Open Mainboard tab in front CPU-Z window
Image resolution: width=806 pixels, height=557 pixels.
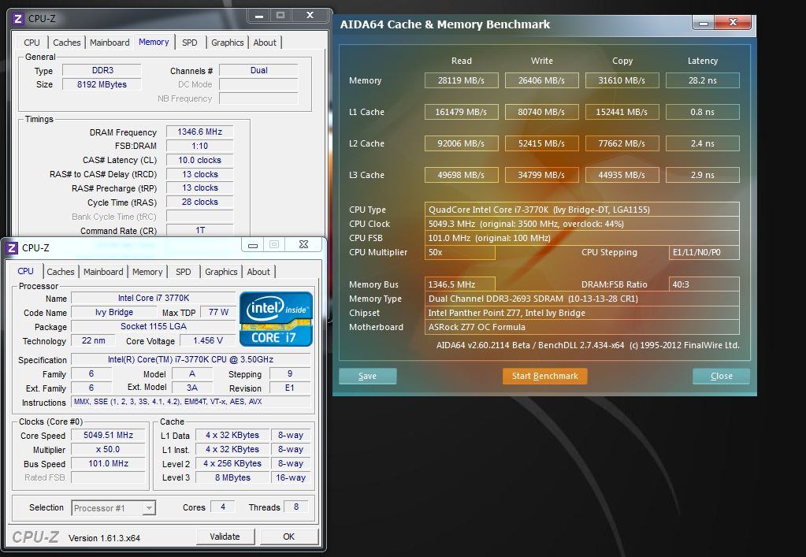pyautogui.click(x=103, y=272)
